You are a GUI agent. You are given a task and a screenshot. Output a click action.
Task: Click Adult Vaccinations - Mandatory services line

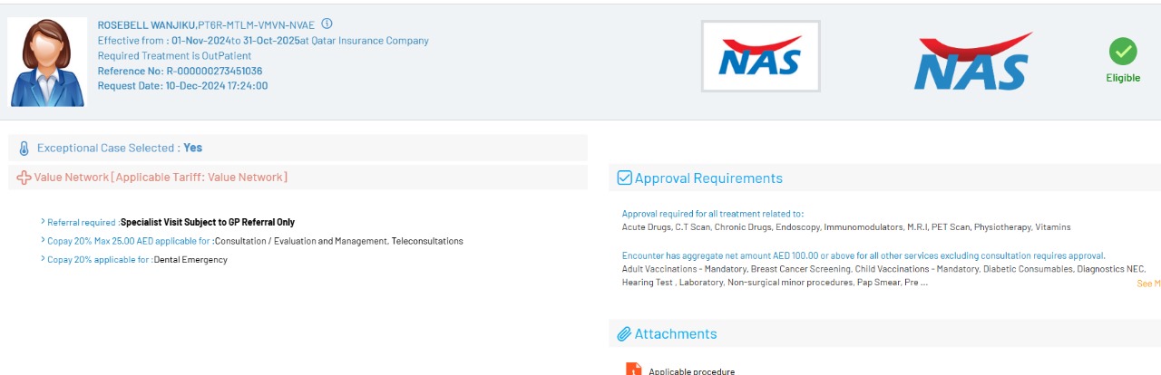tap(884, 269)
